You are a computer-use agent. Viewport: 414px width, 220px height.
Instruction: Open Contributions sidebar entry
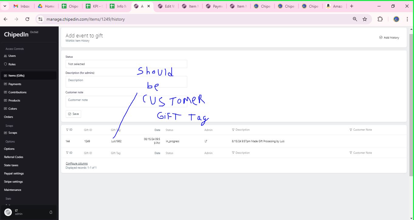click(x=17, y=92)
